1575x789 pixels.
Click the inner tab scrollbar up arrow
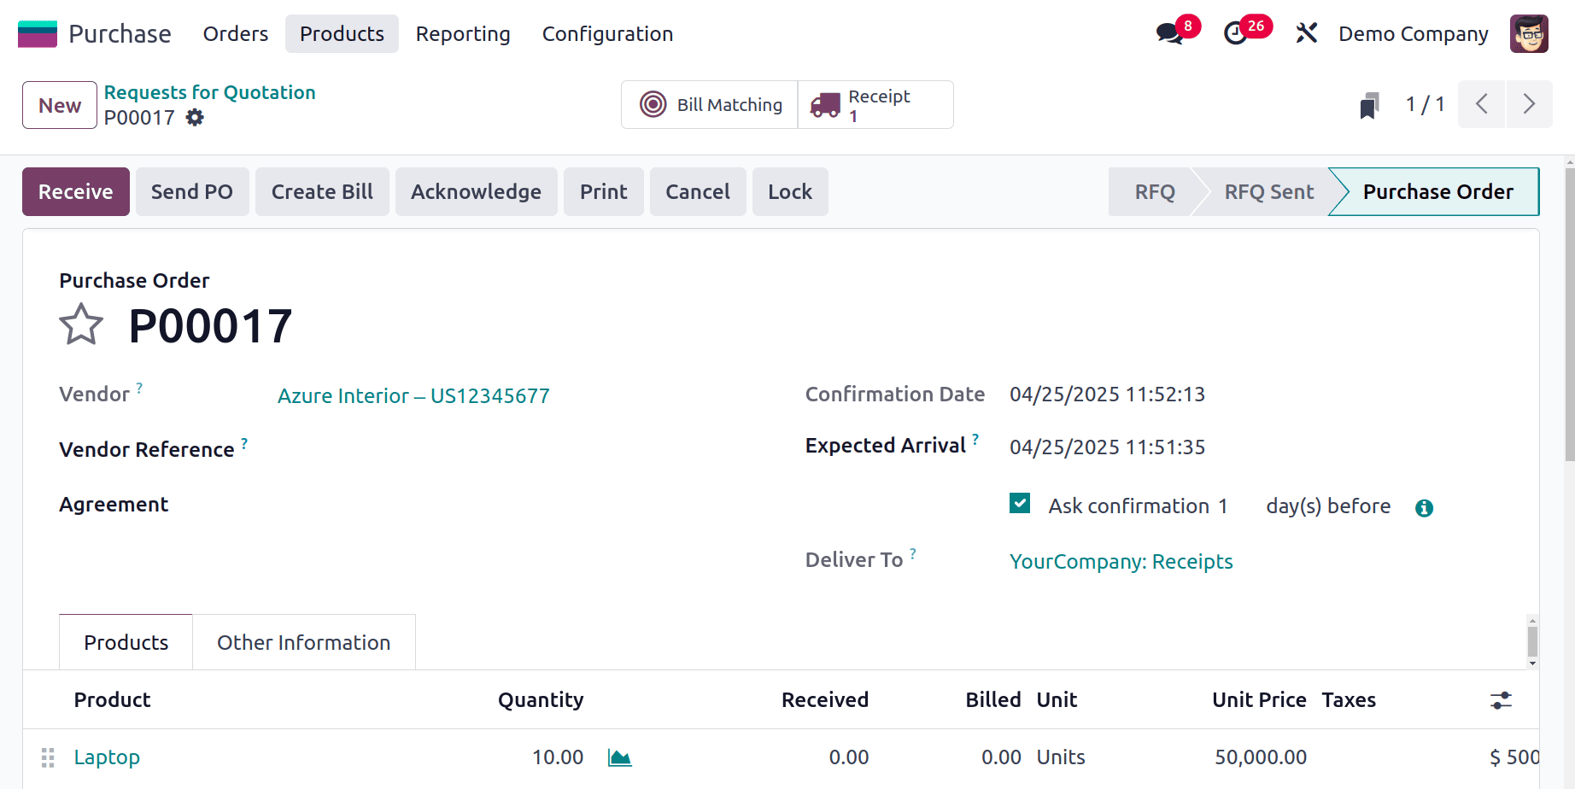click(1532, 621)
